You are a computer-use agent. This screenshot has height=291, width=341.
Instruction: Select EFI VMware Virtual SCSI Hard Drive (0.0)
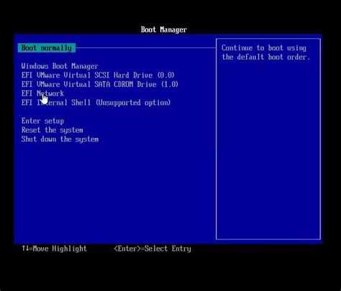click(x=98, y=75)
